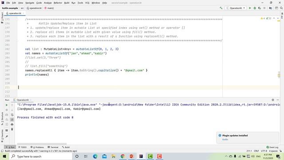Click the pin tab icon in Run panel
Screen dimensions: 284x160
[7, 136]
